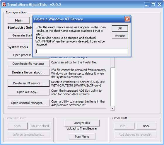Switch to the Main configuration tab

19,20
